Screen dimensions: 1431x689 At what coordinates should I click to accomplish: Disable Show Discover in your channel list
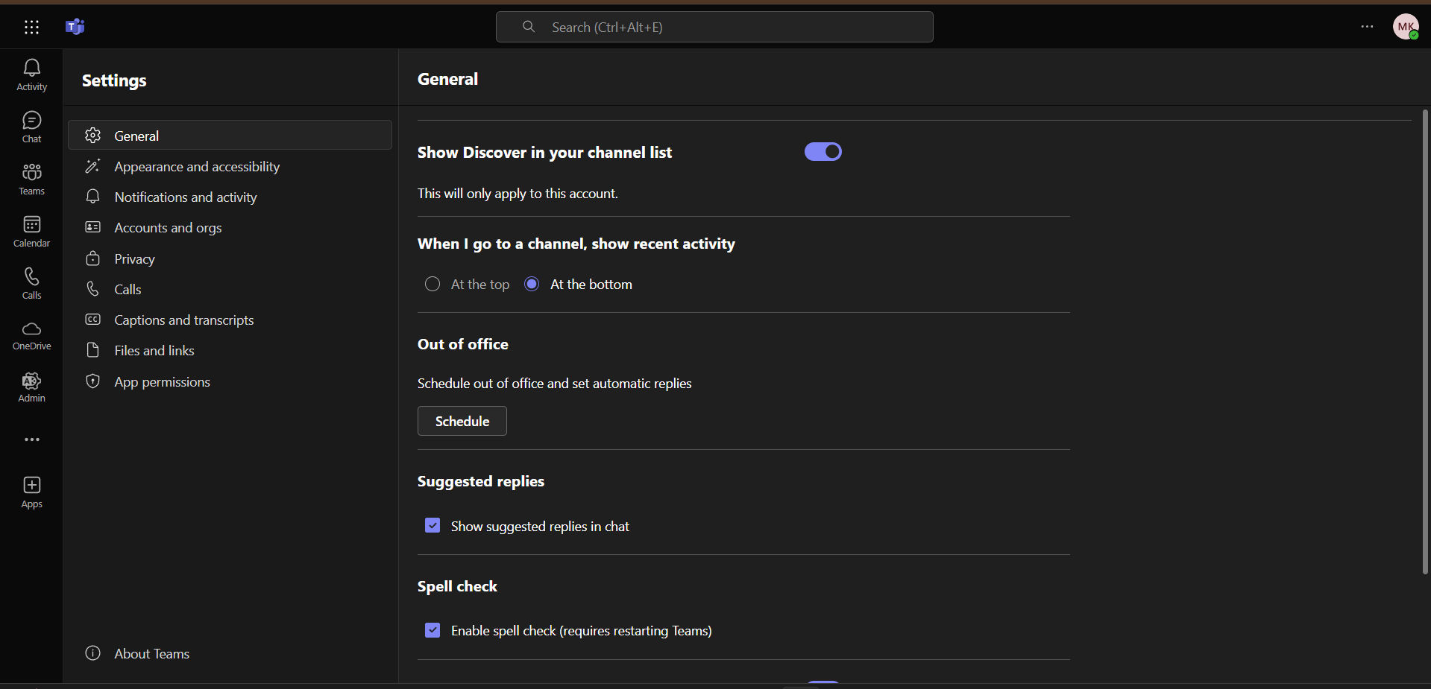point(823,151)
